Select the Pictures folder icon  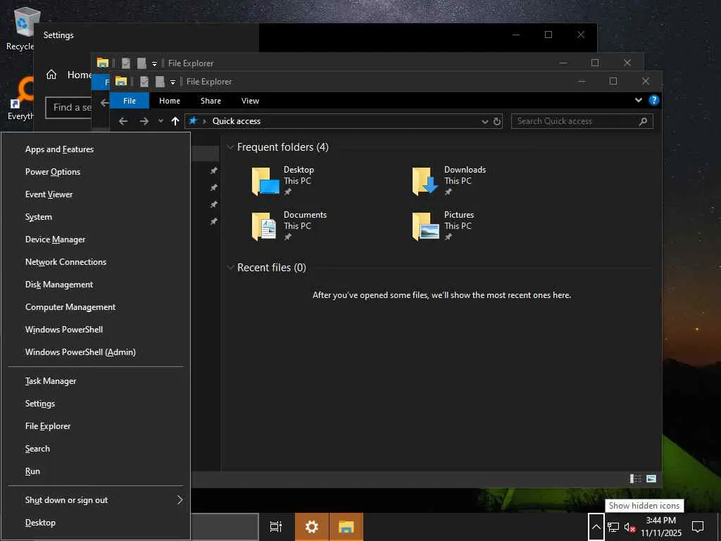[425, 226]
